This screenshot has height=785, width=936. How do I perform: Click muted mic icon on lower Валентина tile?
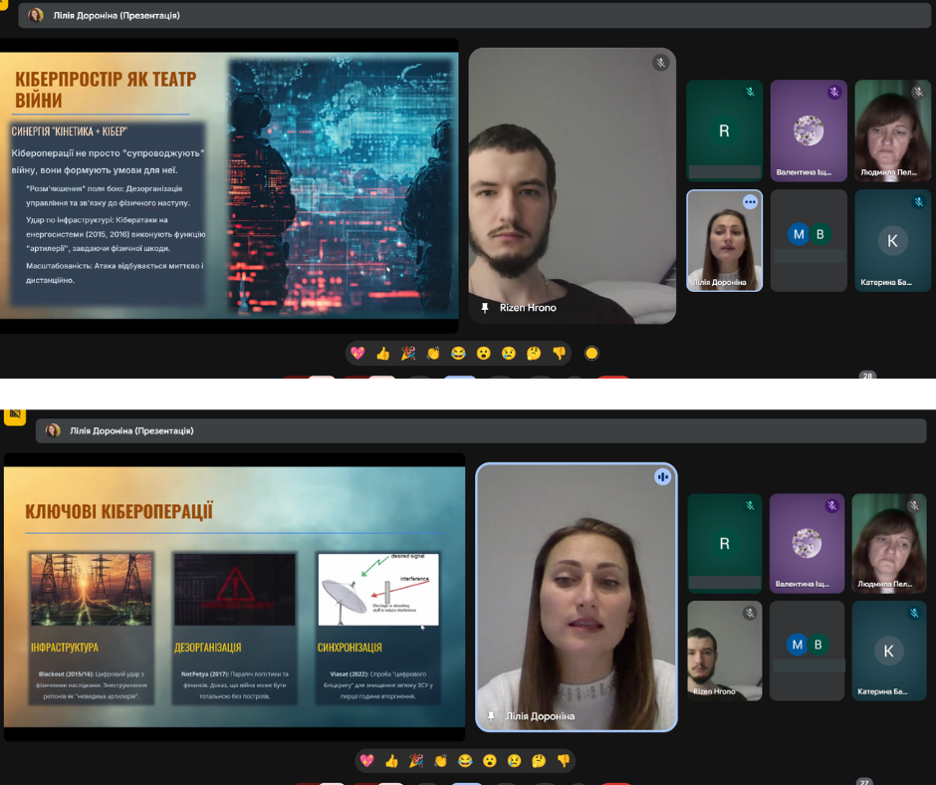(831, 506)
